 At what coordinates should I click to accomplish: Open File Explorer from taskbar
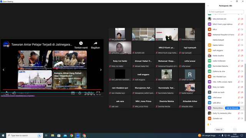[53, 135]
